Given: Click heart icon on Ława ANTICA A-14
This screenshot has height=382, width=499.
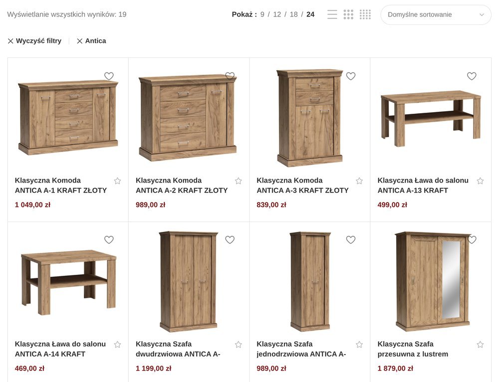Looking at the screenshot, I should click(109, 239).
